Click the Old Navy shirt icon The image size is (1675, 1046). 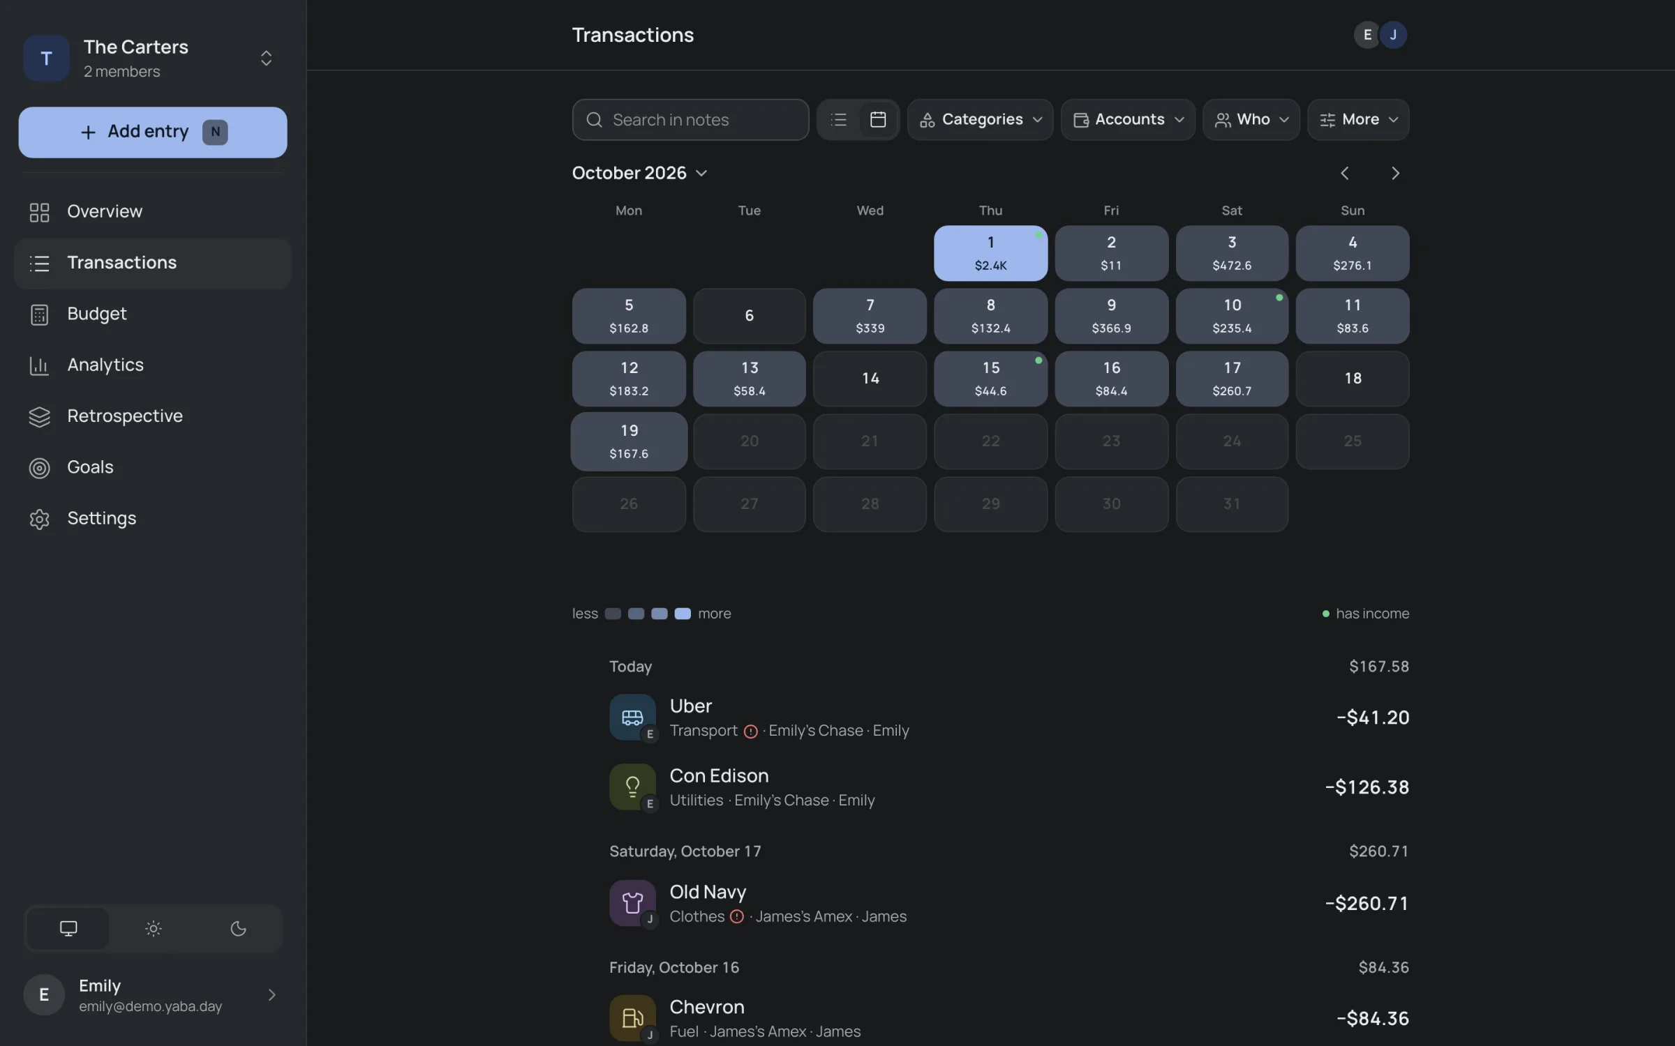tap(632, 903)
